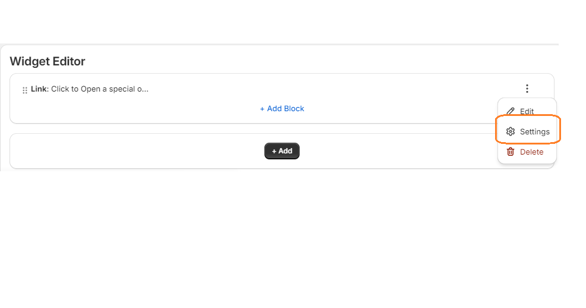Viewport: 586px width, 308px height.
Task: Select the 'Click to Open a special o...' text
Action: tap(100, 89)
